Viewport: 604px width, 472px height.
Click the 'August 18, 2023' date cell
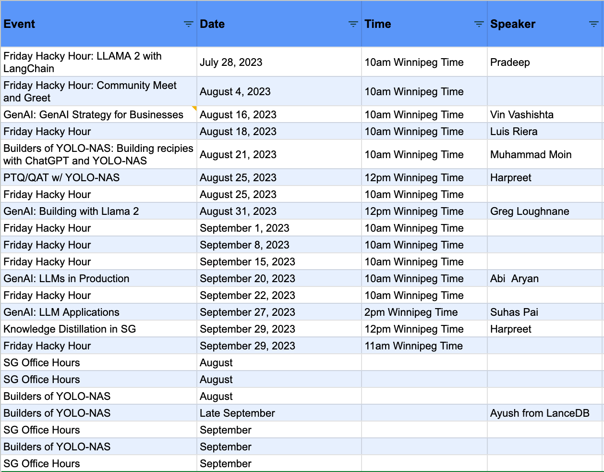click(279, 131)
